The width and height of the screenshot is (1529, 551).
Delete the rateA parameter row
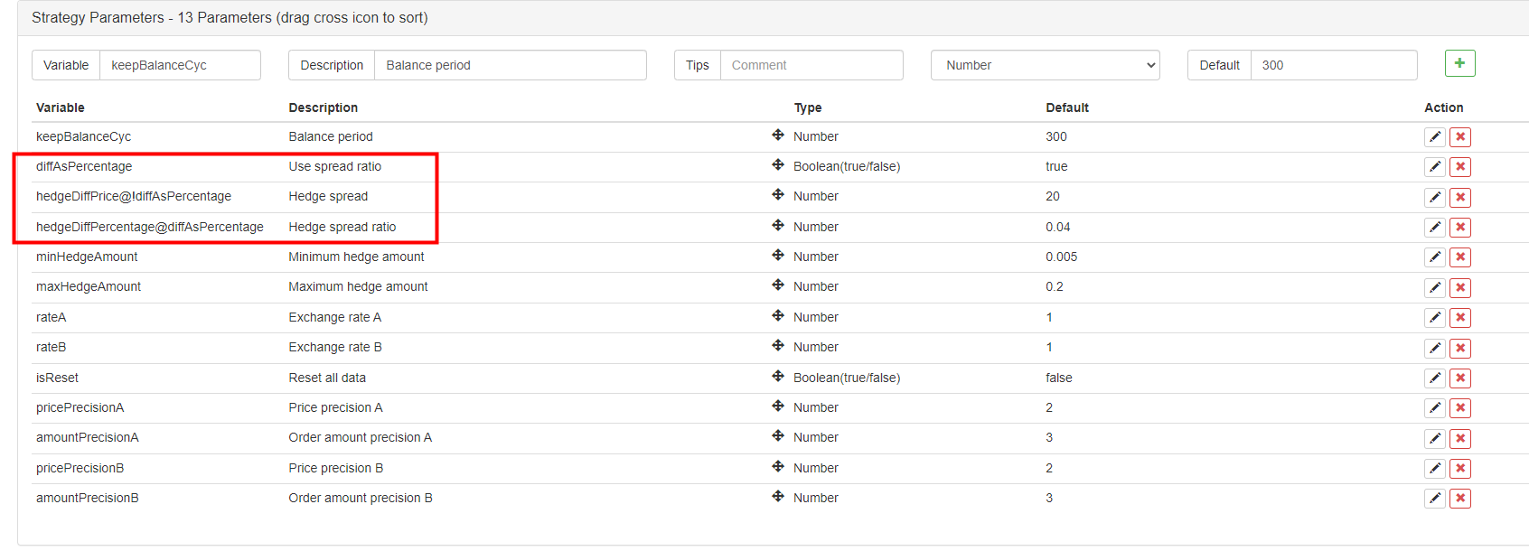pos(1459,318)
